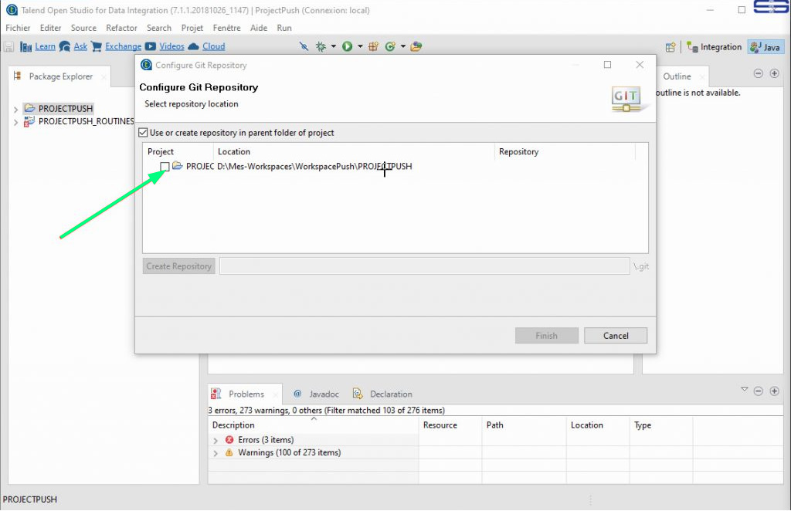Open the Fenêtre menu
Screen dimensions: 791x511
226,28
